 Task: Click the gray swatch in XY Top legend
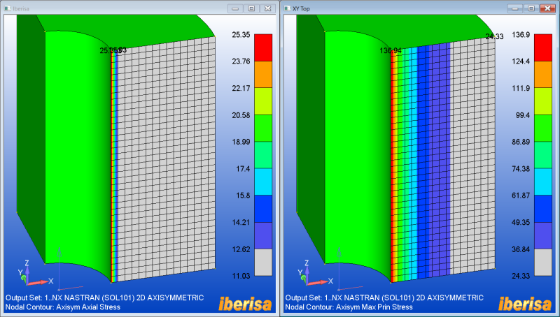point(543,263)
